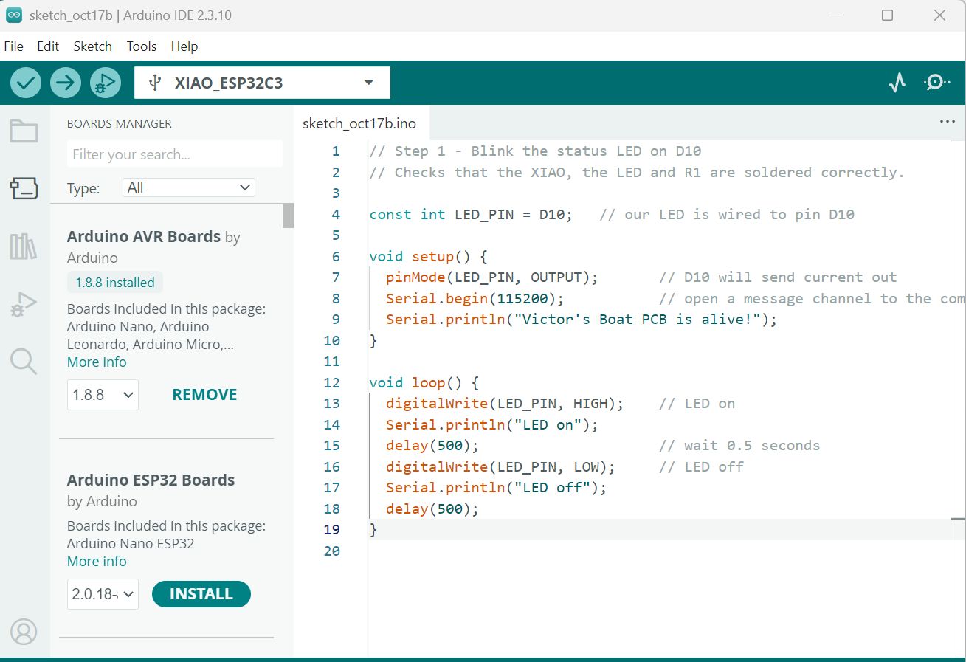The width and height of the screenshot is (966, 662).
Task: Open the Sketch menu
Action: (92, 46)
